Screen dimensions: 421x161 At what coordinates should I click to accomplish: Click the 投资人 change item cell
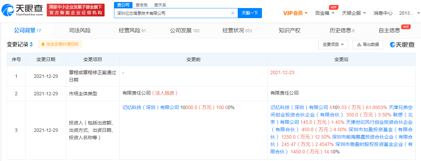[x=92, y=130]
